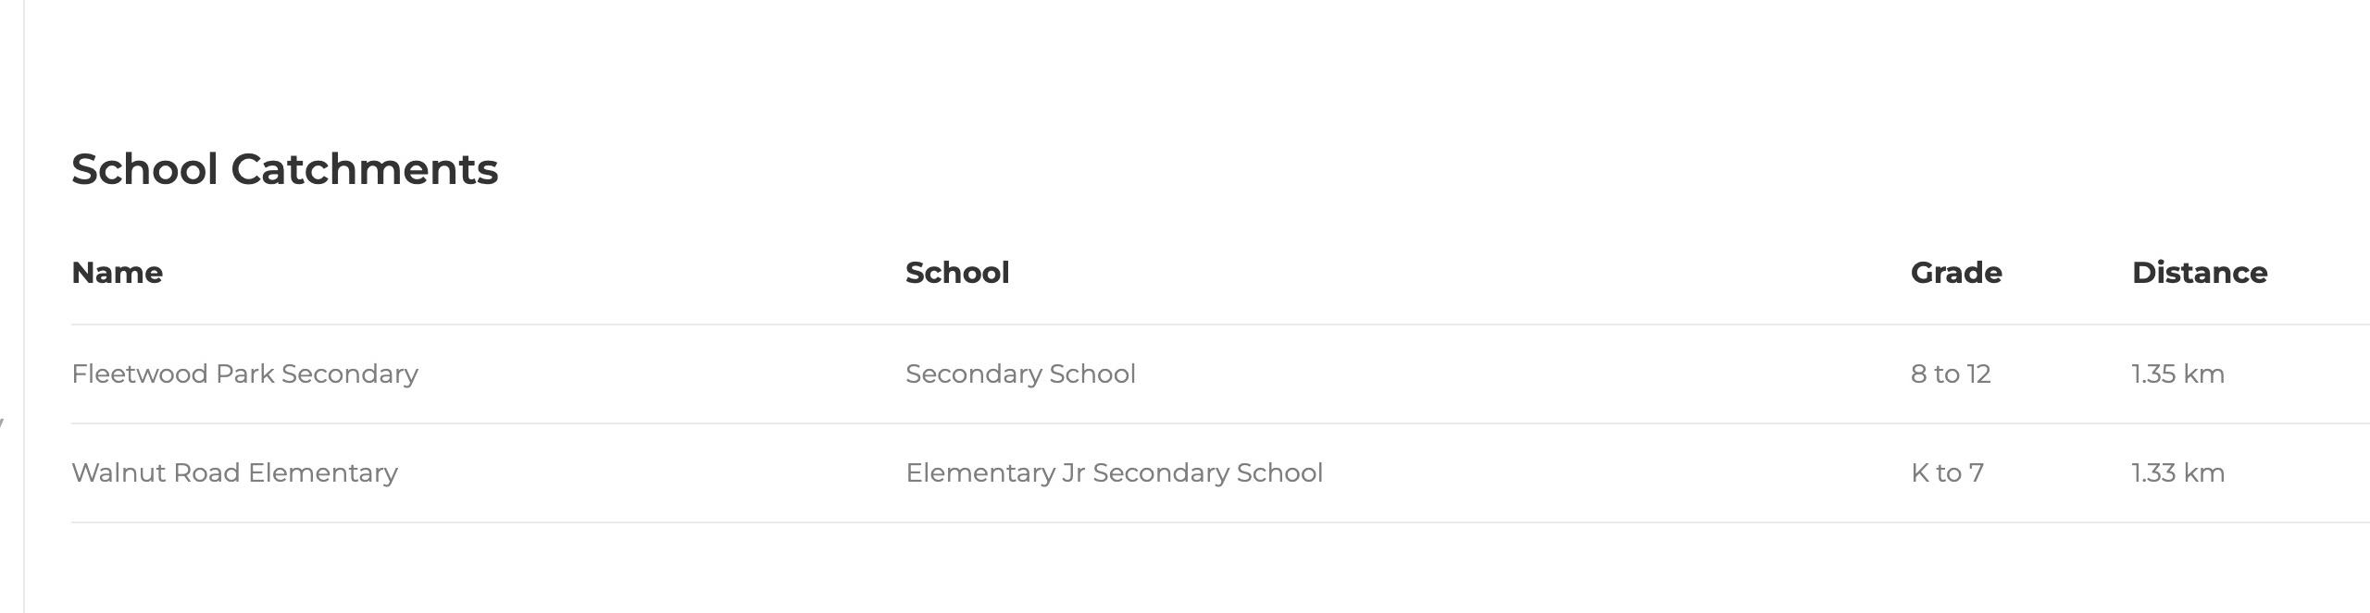Viewport: 2370px width, 613px height.
Task: Click the word Fleetwood in the first row
Action: pos(139,374)
